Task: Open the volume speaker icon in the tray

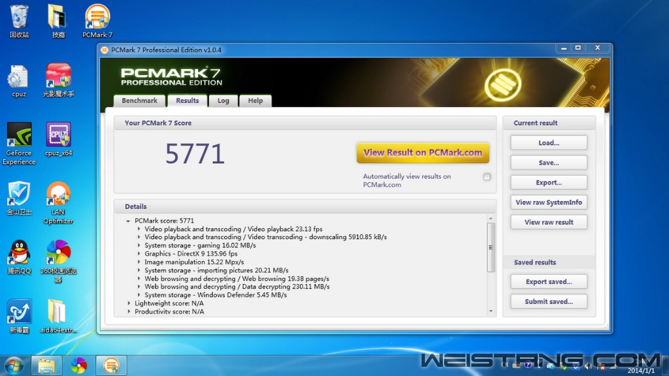Action: (588, 366)
